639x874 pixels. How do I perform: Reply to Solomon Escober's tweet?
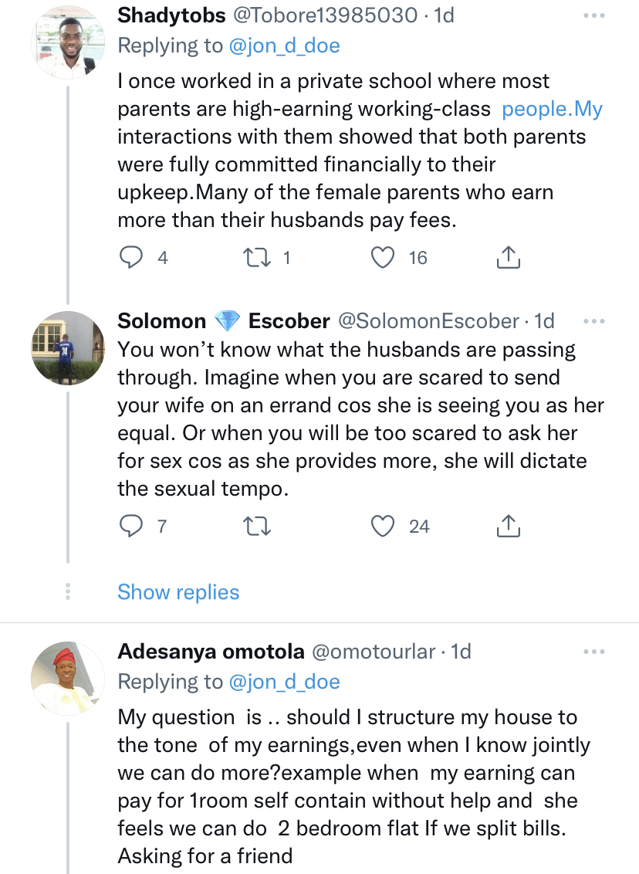132,527
